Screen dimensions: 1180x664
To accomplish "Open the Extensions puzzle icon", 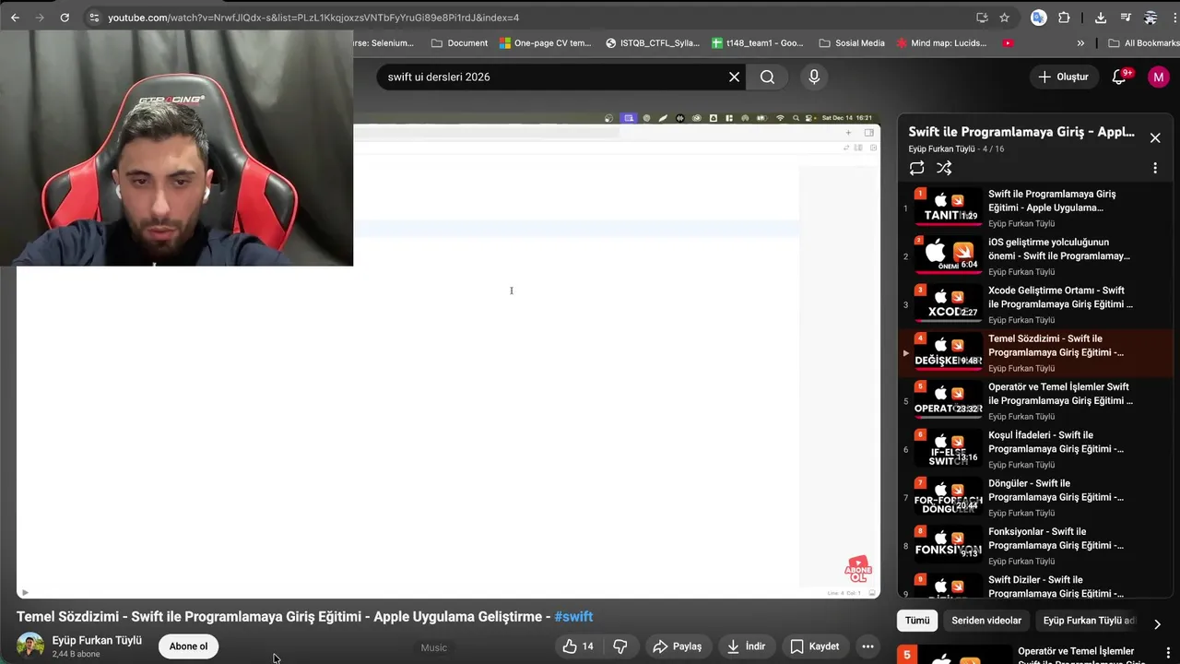I will coord(1064,18).
